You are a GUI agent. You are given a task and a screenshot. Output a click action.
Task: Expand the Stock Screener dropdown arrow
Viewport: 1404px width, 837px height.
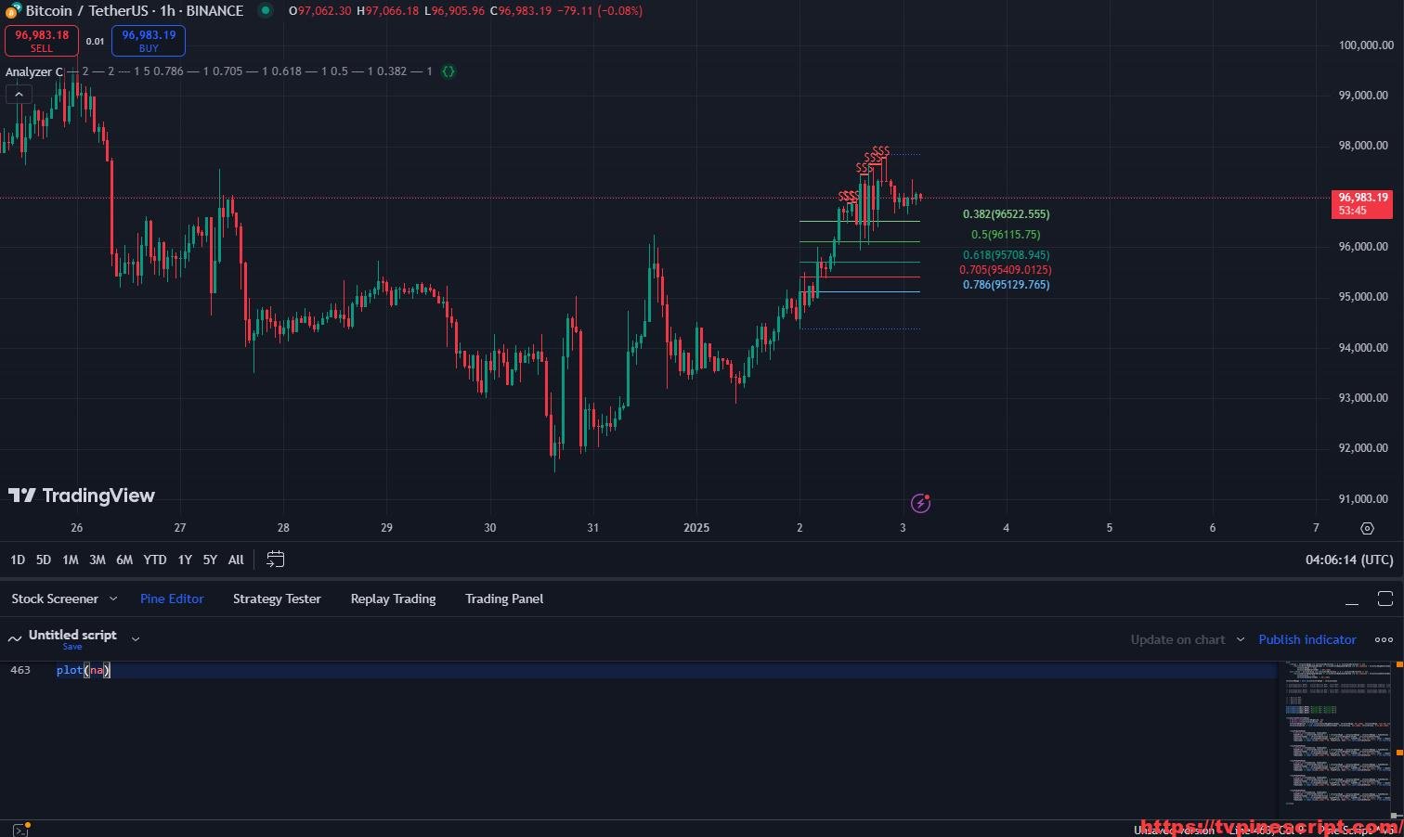(x=113, y=599)
